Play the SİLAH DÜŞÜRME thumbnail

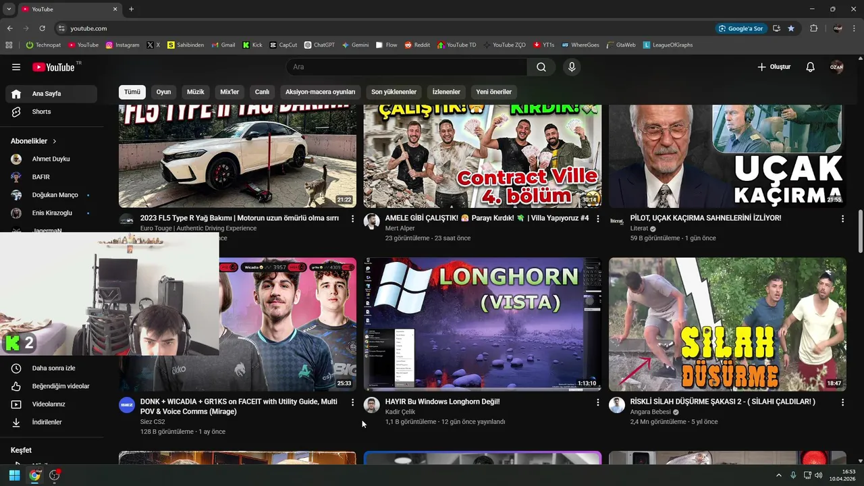728,324
